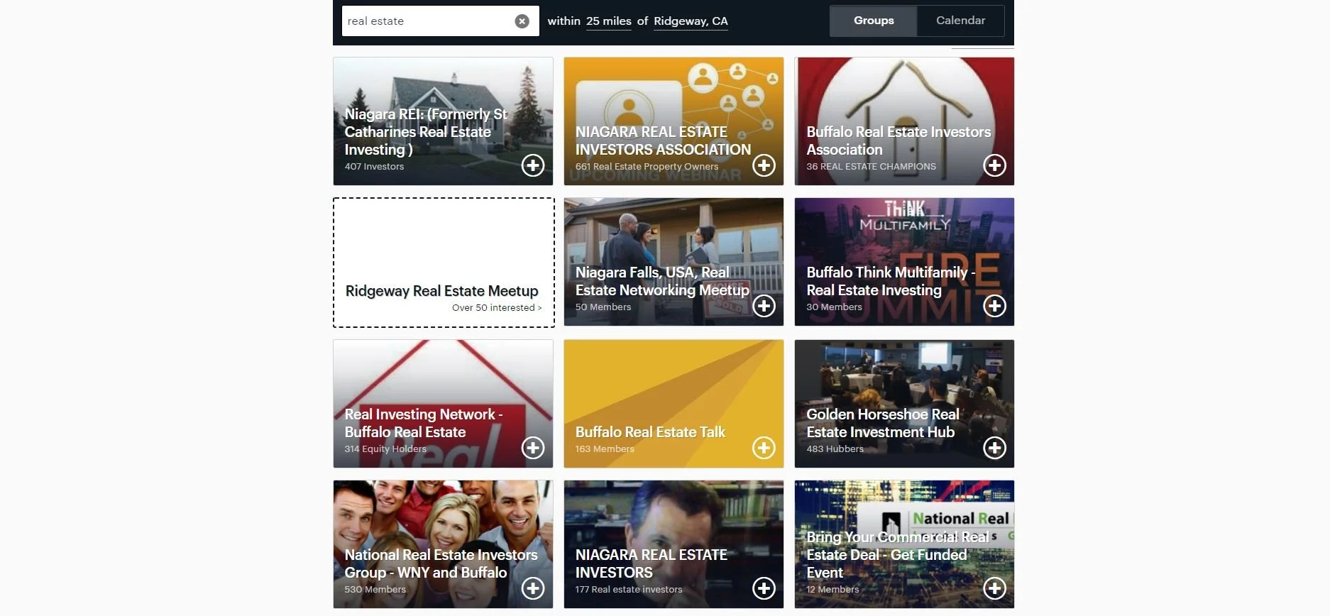Change location Ridgeway, CA
The width and height of the screenshot is (1330, 616).
pyautogui.click(x=691, y=21)
